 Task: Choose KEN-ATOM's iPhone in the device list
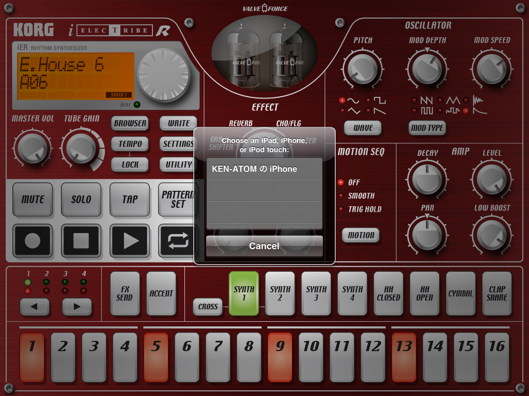point(264,169)
